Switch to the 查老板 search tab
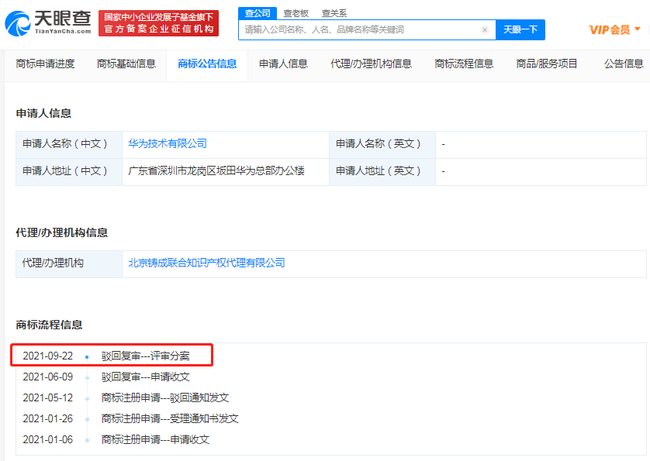 click(x=296, y=13)
